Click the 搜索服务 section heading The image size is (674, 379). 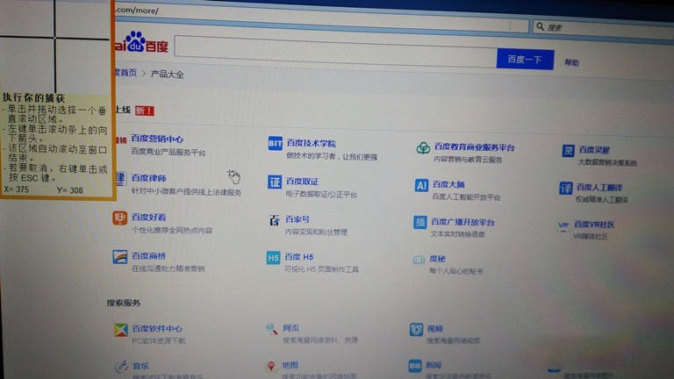124,303
